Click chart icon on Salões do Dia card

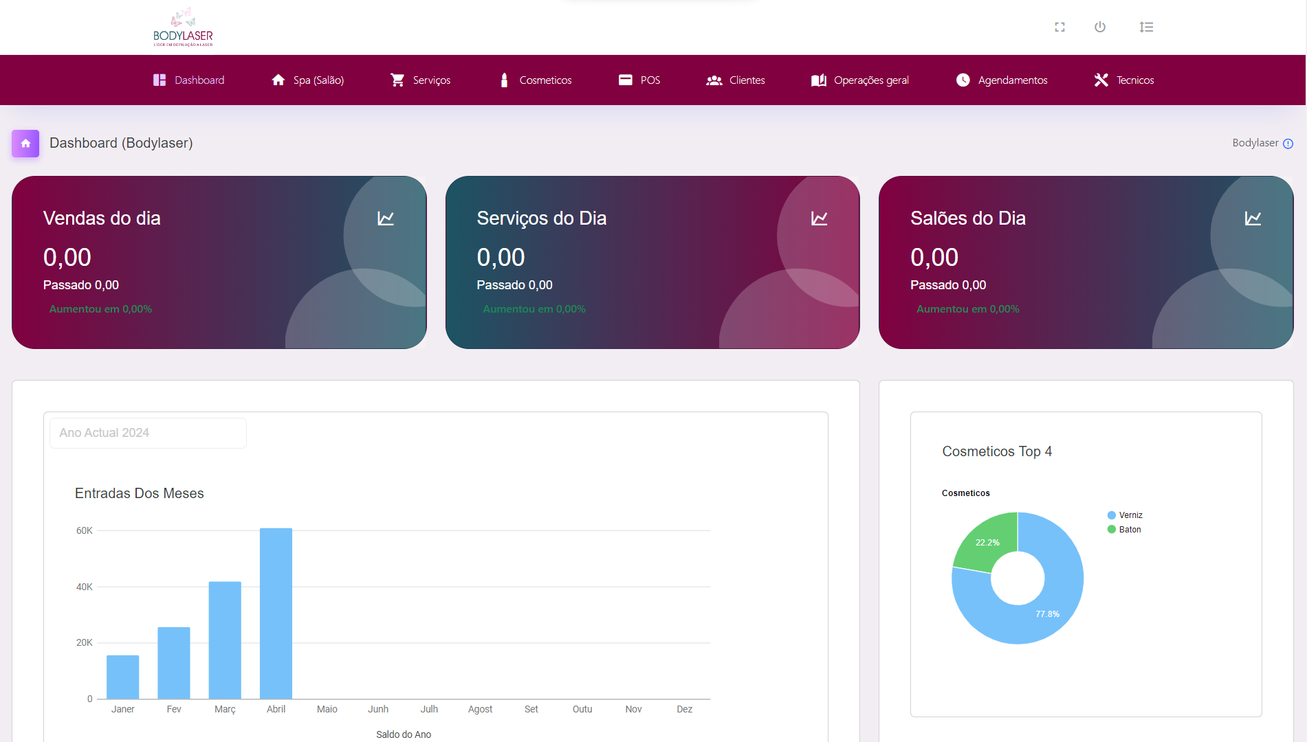pyautogui.click(x=1253, y=218)
